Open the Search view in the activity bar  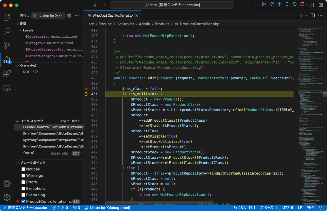(7, 31)
